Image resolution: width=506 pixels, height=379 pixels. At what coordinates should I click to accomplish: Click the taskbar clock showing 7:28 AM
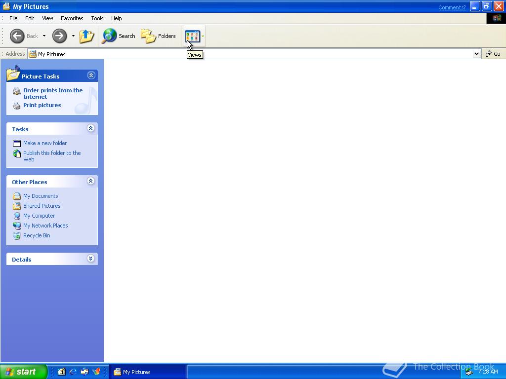pos(488,372)
